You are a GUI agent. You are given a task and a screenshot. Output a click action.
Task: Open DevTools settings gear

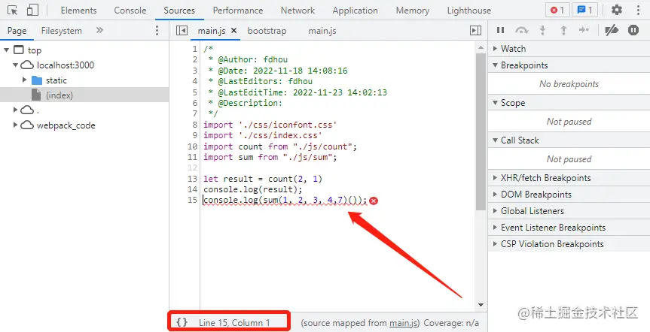(x=617, y=11)
